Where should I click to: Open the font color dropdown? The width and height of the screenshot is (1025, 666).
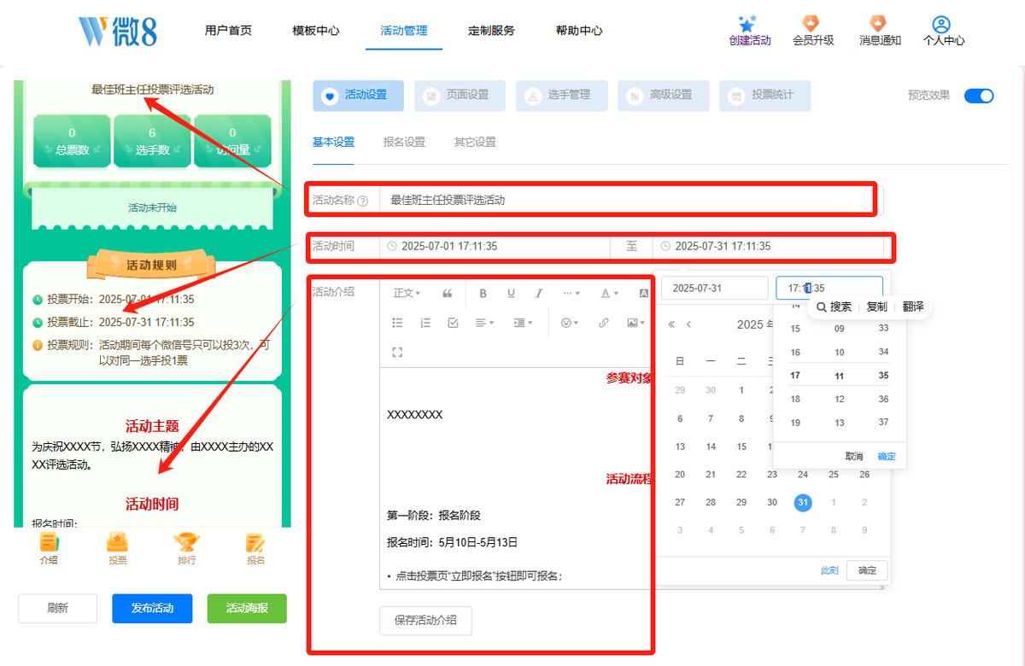(609, 293)
